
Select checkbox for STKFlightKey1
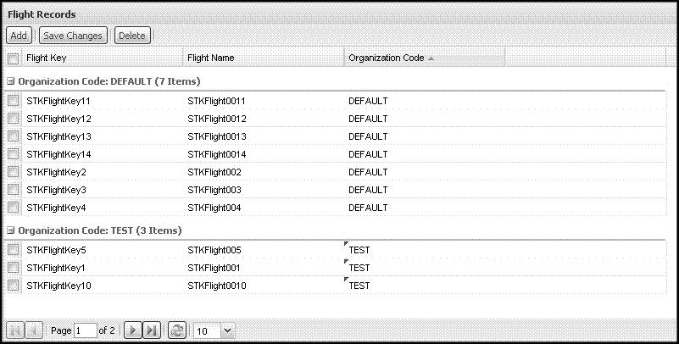14,267
